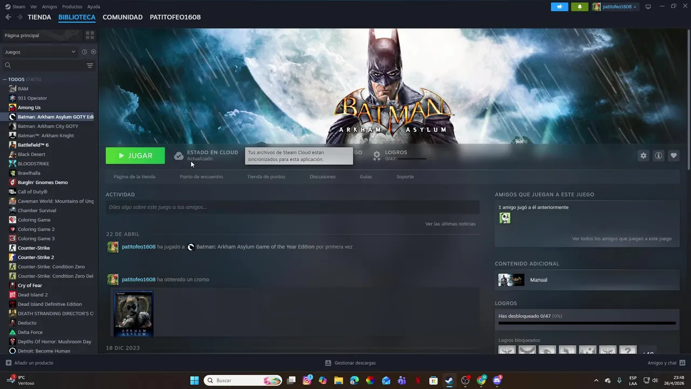This screenshot has width=691, height=389.
Task: Switch to Big Picture mode monitor icon
Action: pos(648,6)
